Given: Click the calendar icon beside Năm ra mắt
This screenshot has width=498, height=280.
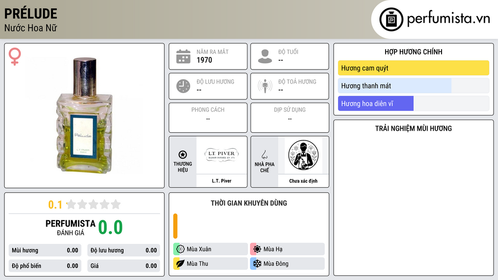Looking at the screenshot, I should (183, 56).
